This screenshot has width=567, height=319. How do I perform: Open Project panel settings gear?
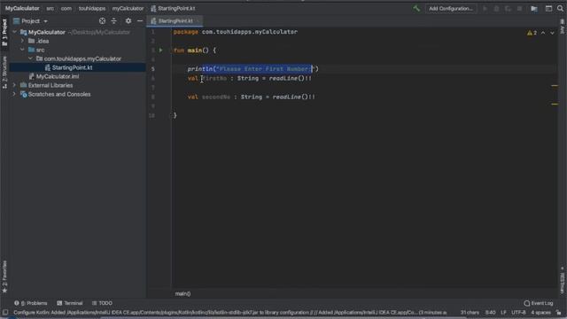point(128,21)
